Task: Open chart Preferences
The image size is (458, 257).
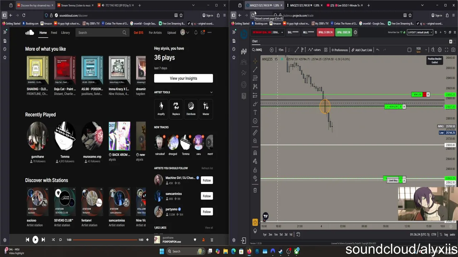Action: [x=340, y=50]
